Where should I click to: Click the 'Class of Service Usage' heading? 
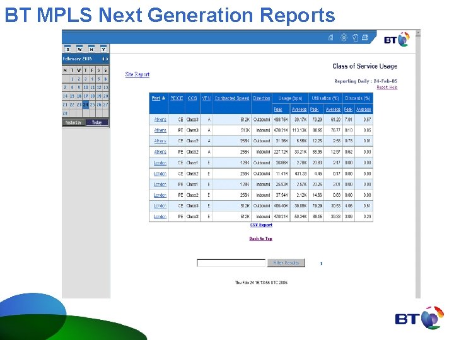[365, 66]
